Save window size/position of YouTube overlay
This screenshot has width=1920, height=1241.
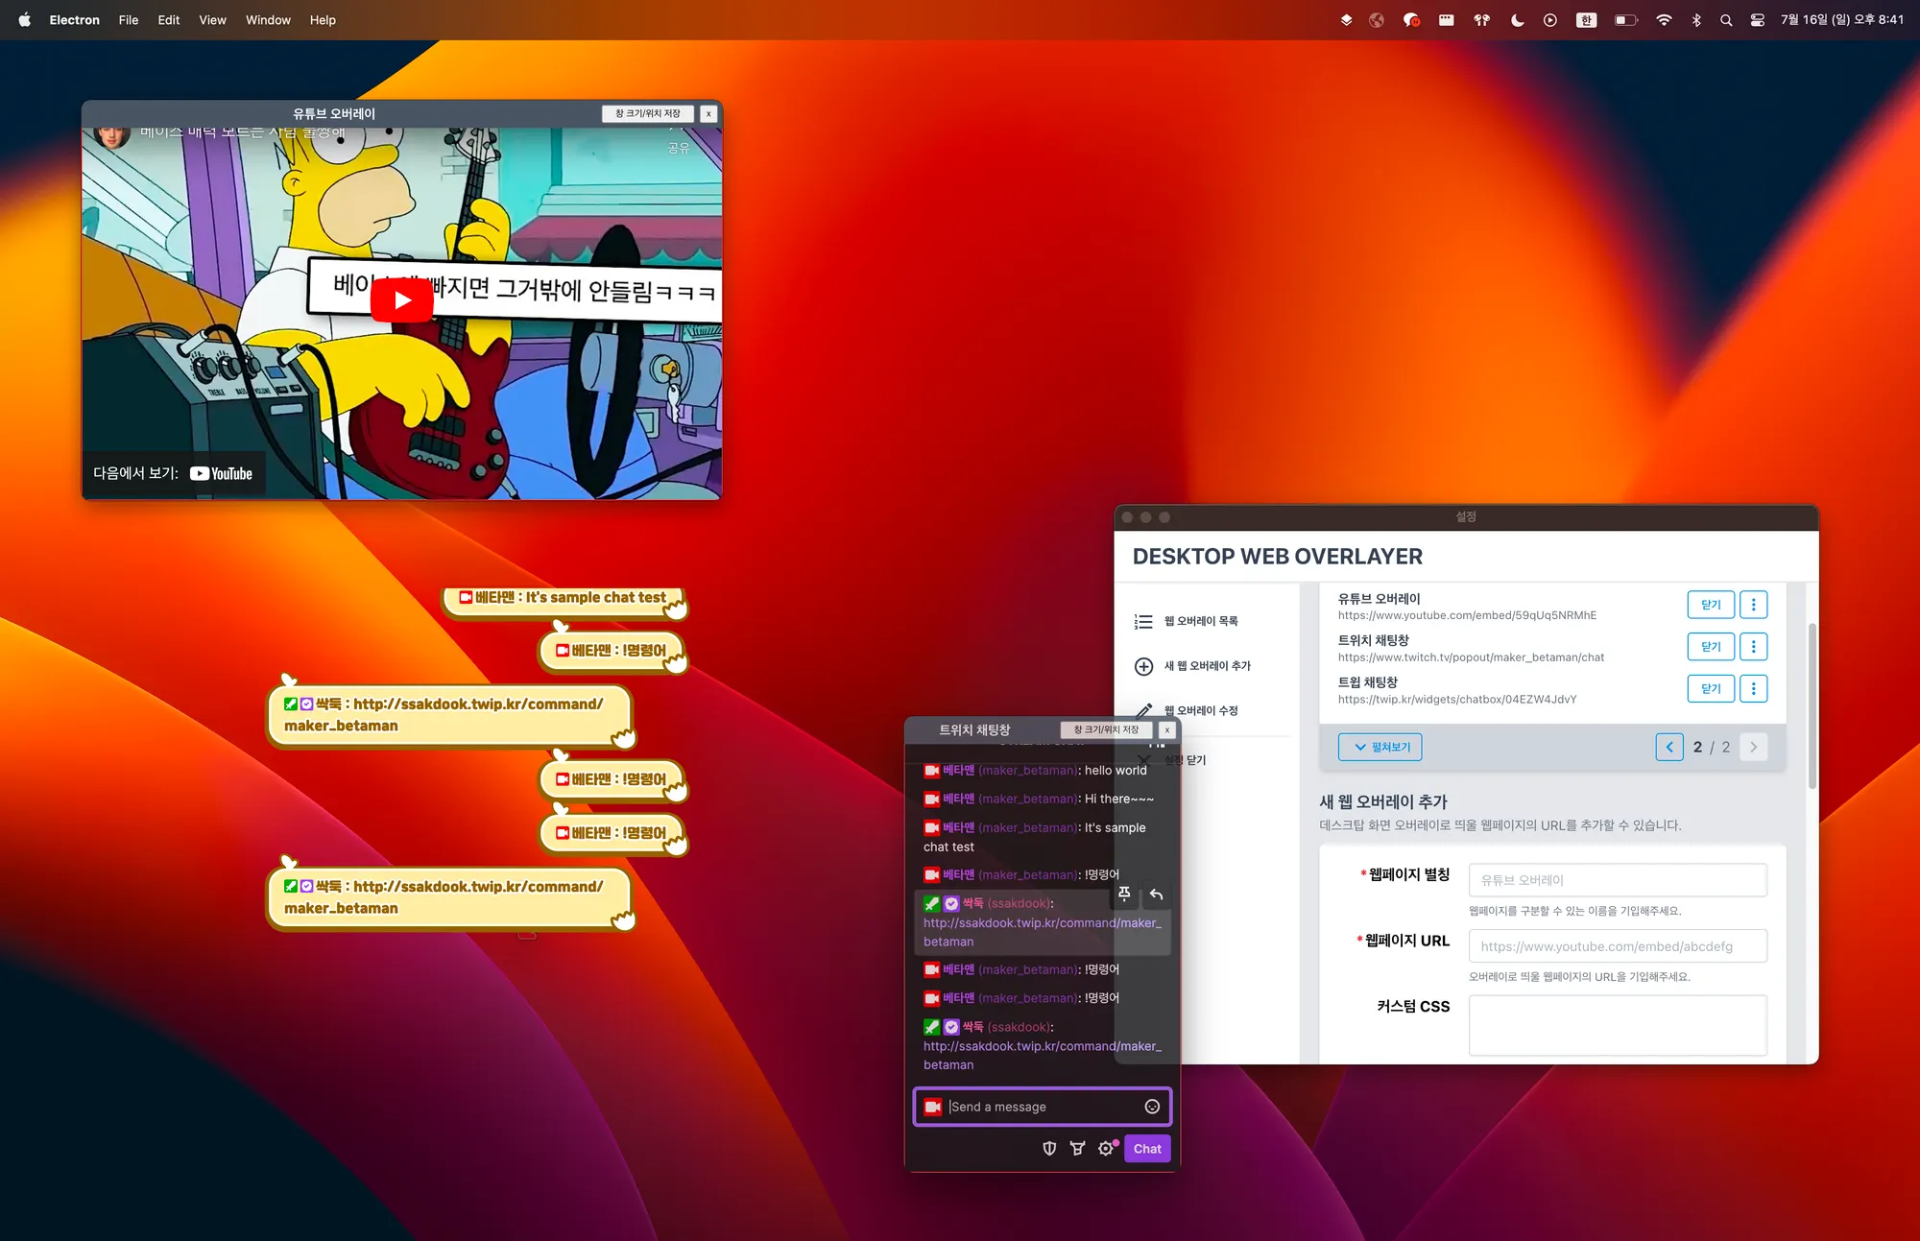[648, 113]
